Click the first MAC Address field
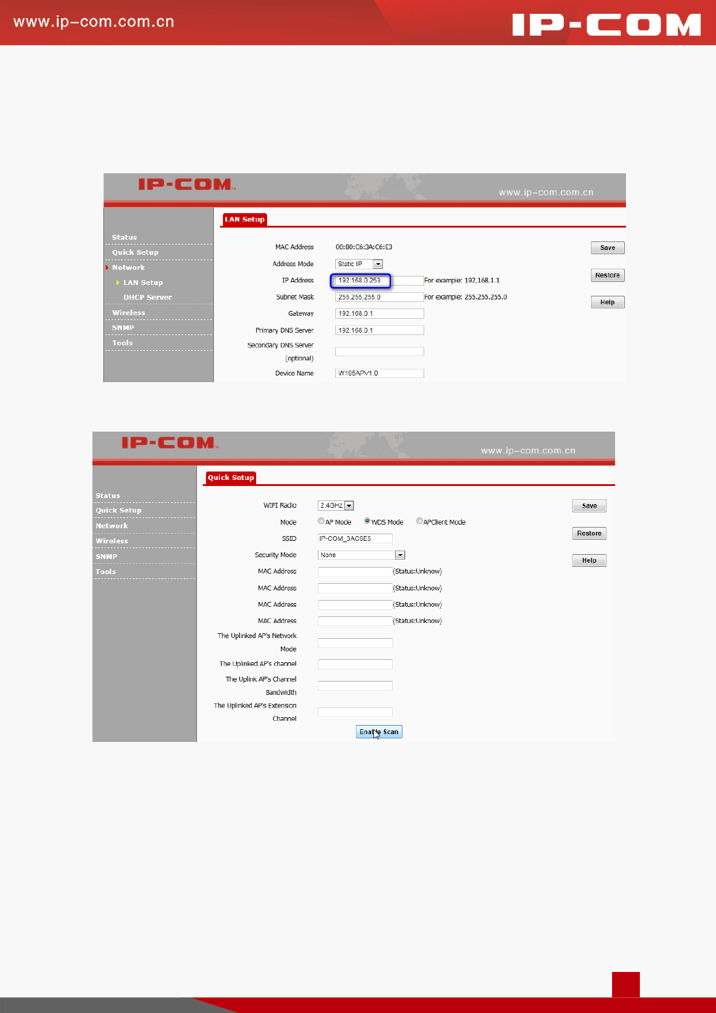The image size is (716, 1013). [355, 571]
